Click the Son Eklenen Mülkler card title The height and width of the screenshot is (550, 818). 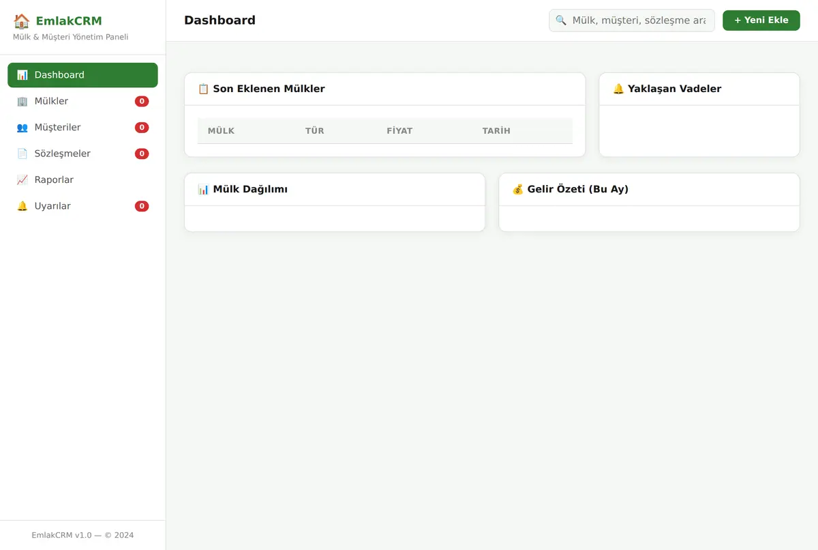[269, 89]
